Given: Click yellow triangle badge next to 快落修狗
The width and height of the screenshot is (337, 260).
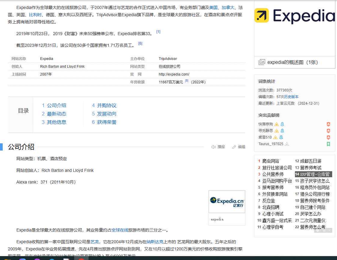Looking at the screenshot, I should coord(277,124).
